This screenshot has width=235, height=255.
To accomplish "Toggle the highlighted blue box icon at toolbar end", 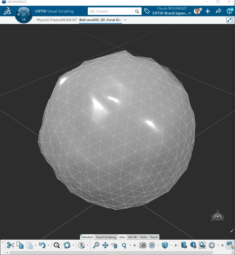I will point(230,245).
